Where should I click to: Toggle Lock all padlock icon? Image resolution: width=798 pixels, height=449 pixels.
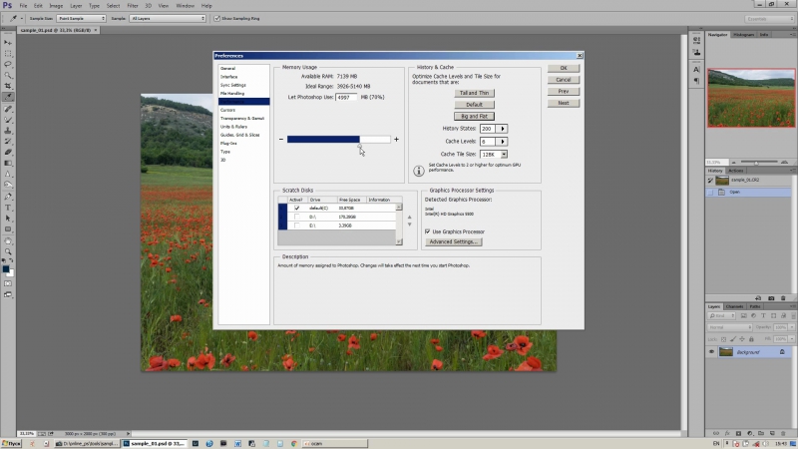(x=751, y=339)
